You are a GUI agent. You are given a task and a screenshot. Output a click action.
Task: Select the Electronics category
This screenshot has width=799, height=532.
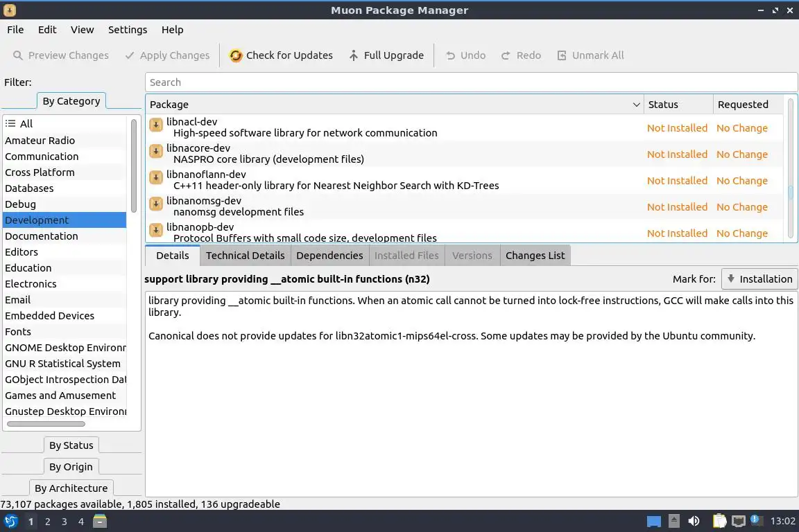coord(65,283)
